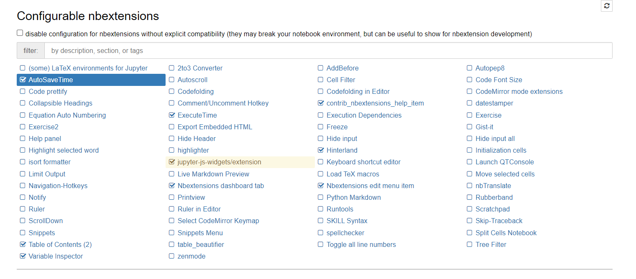Open the Variable Inspector extension details

pyautogui.click(x=56, y=256)
